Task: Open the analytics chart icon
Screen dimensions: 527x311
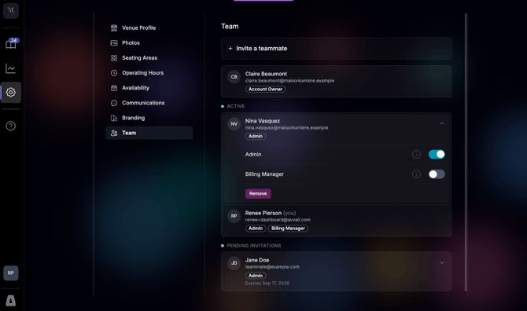Action: coord(11,68)
